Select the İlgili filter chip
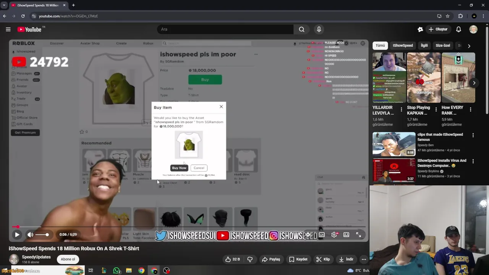Screen dimensions: 489x275 click(424, 45)
